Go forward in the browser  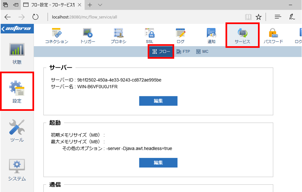tap(22, 17)
